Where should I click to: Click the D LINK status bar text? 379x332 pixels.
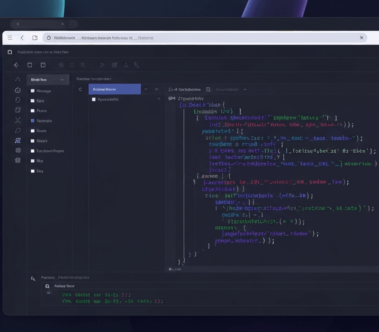pyautogui.click(x=175, y=269)
